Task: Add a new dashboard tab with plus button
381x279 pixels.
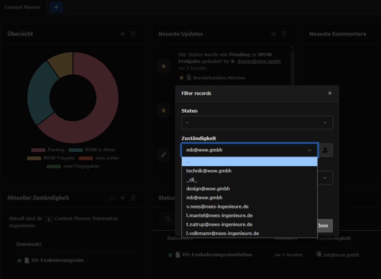Action: coord(56,7)
